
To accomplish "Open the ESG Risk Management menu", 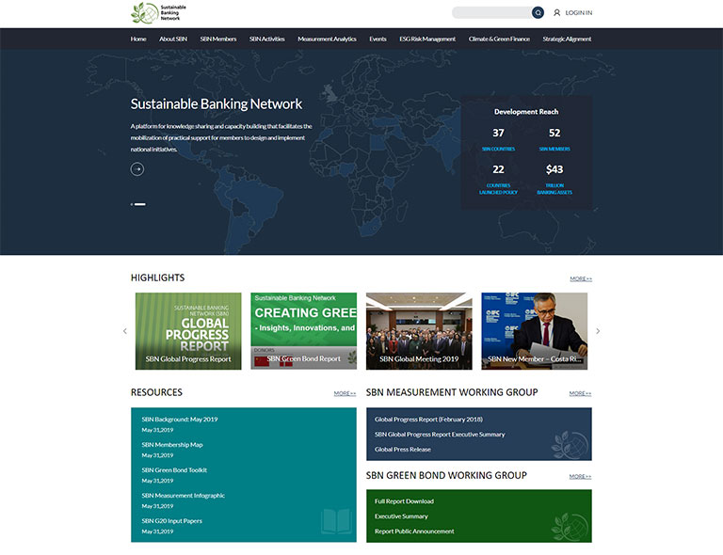I will (x=426, y=40).
